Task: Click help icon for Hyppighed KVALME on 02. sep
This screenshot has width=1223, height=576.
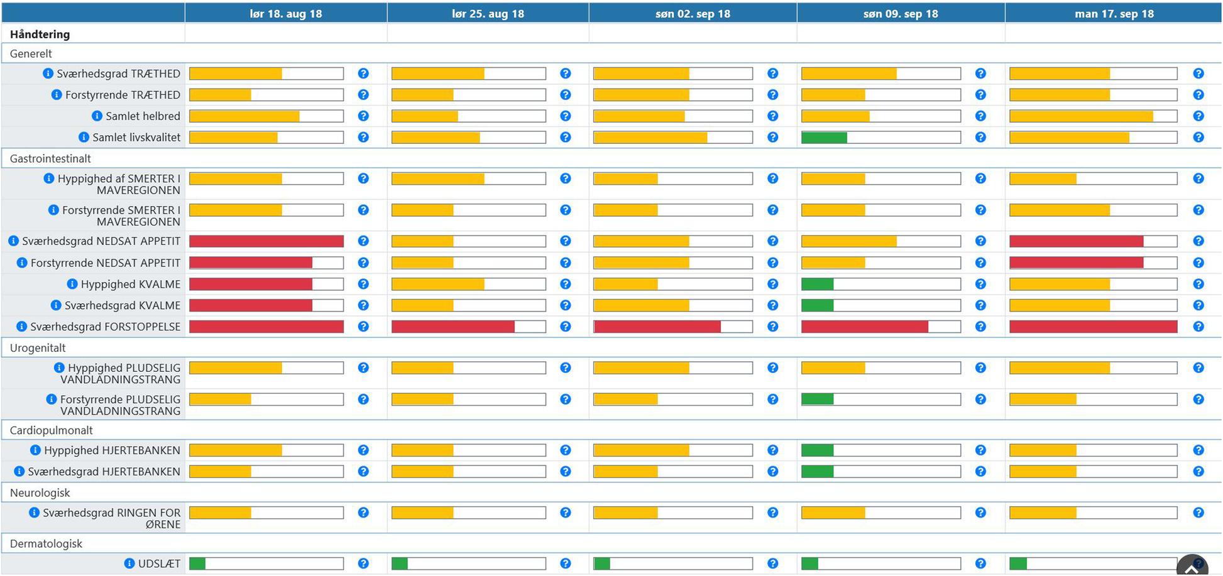Action: [773, 284]
